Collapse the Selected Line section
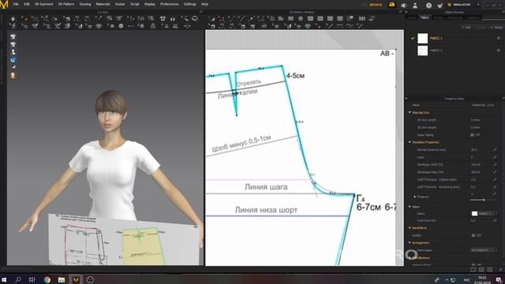This screenshot has width=505, height=284. [410, 112]
